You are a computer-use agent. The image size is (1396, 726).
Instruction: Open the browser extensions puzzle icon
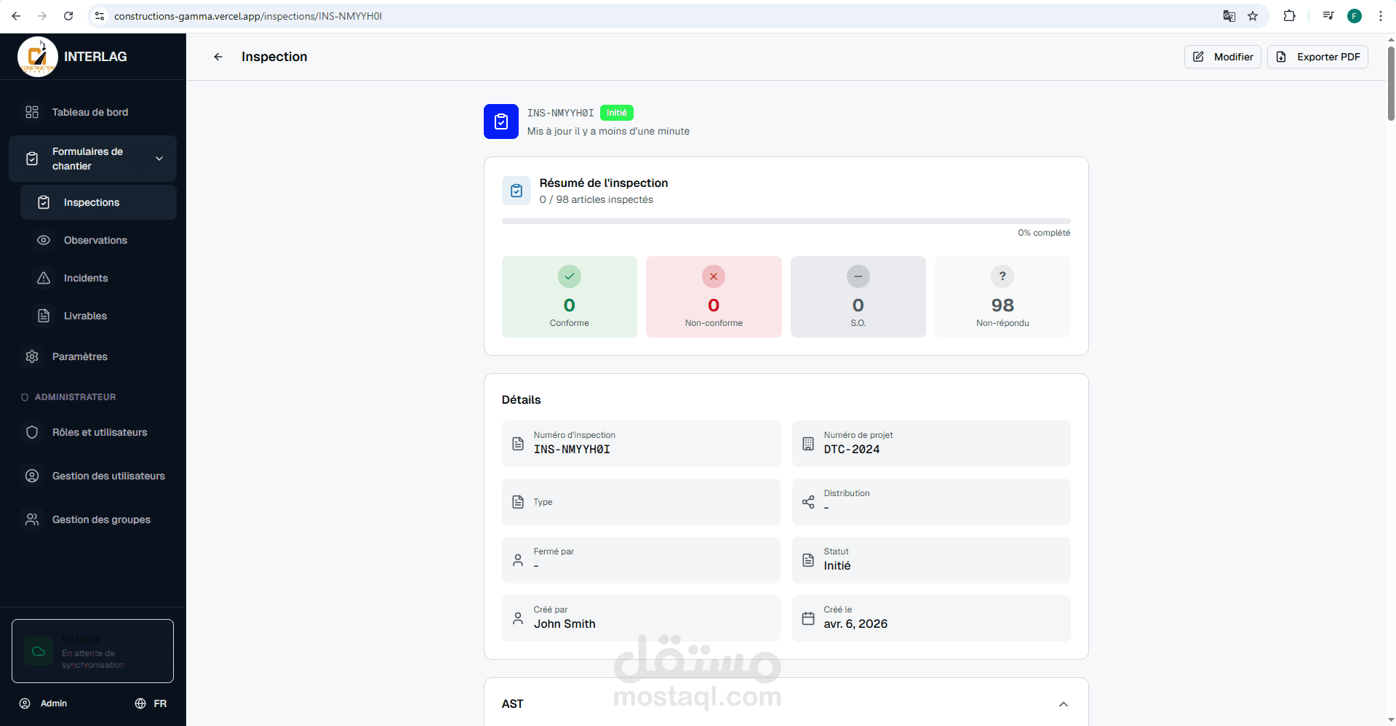tap(1289, 16)
